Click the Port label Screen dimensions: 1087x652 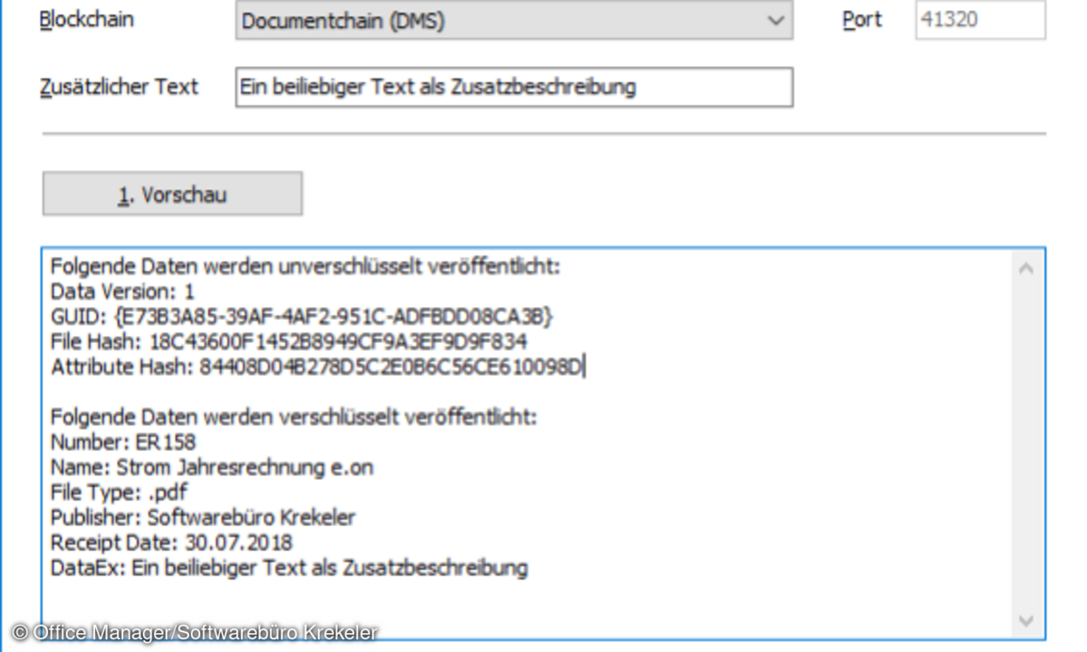point(861,20)
